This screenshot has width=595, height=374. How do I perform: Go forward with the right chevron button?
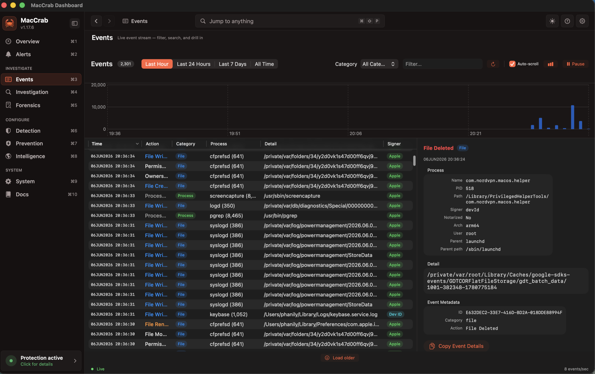109,21
